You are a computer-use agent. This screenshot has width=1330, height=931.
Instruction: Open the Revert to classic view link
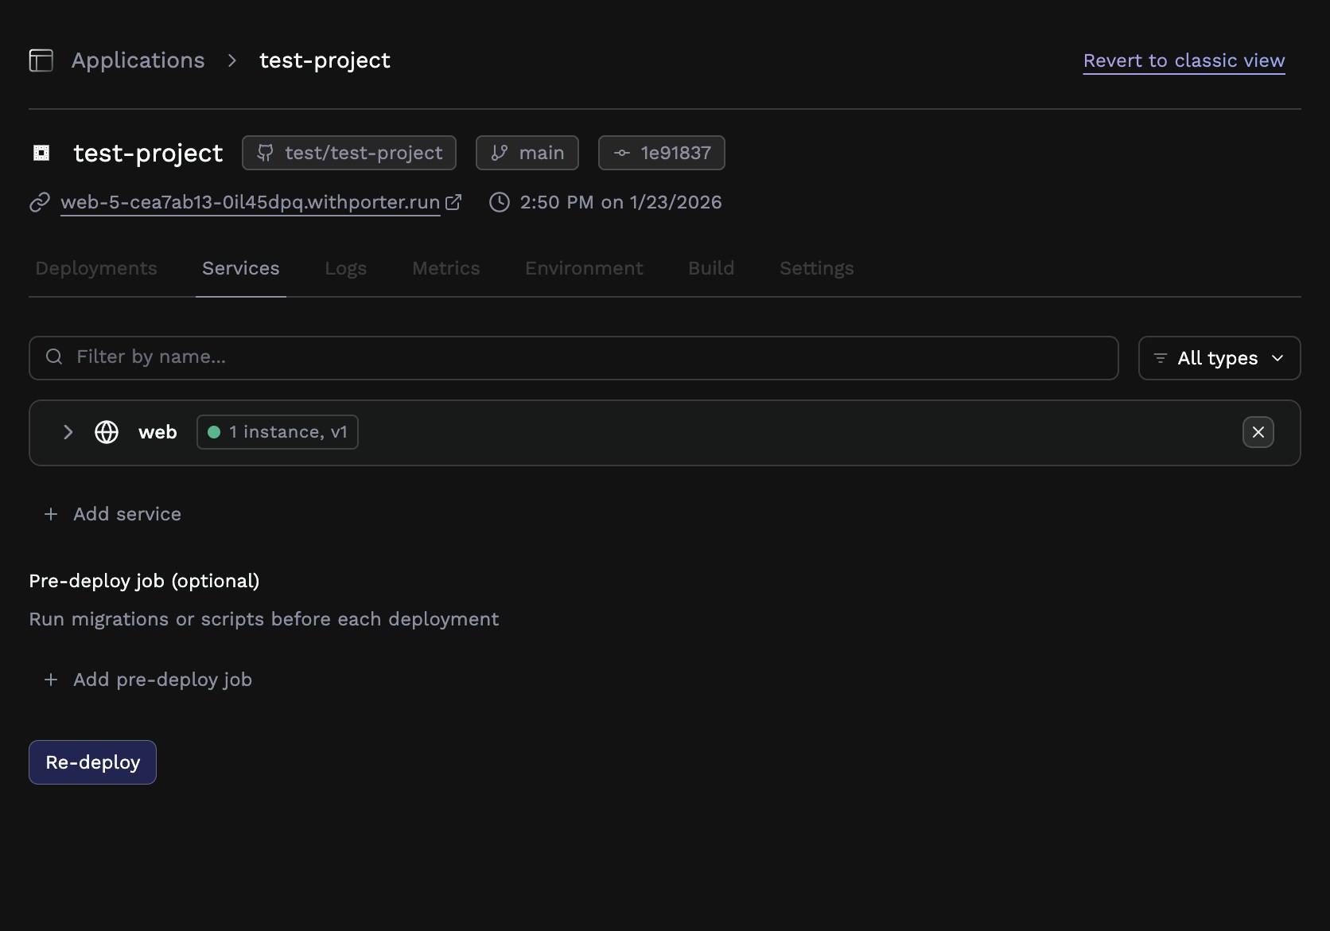[x=1184, y=60]
